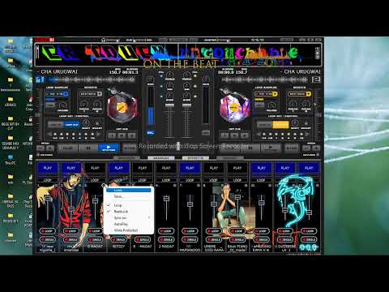Select Write Protected in the context menu
The height and width of the screenshot is (292, 389).
[129, 230]
